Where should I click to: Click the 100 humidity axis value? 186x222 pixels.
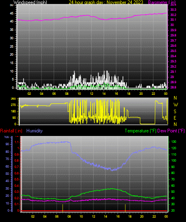point(7,137)
